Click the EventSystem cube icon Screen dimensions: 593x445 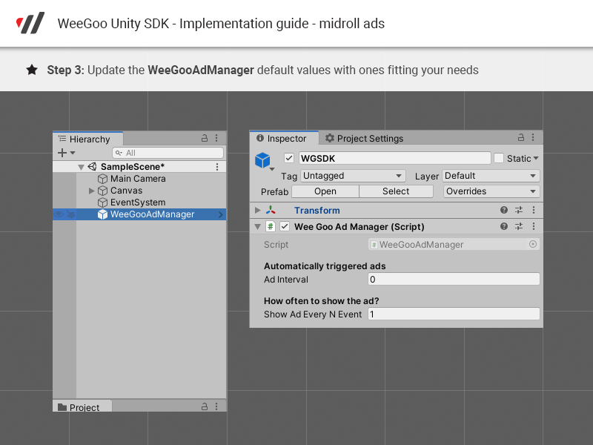[x=102, y=202]
